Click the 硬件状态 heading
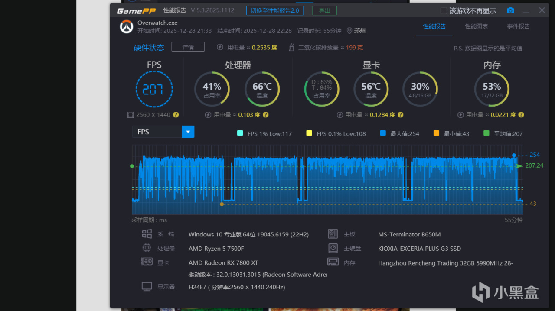This screenshot has height=311, width=555. click(x=149, y=48)
